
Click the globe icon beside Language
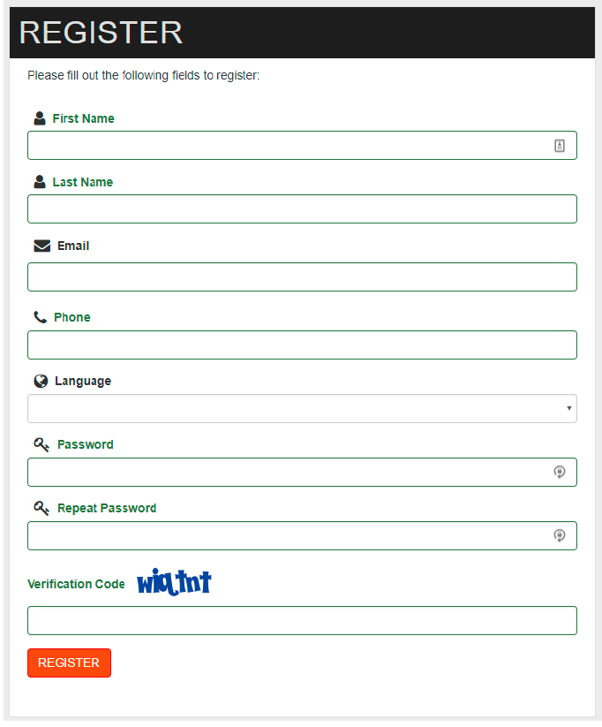click(41, 381)
